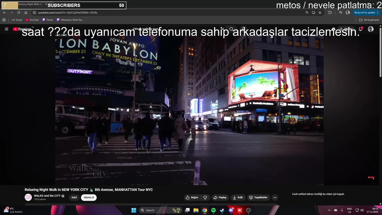Click the youtube.com address bar URL
382x215 pixels.
click(x=68, y=13)
